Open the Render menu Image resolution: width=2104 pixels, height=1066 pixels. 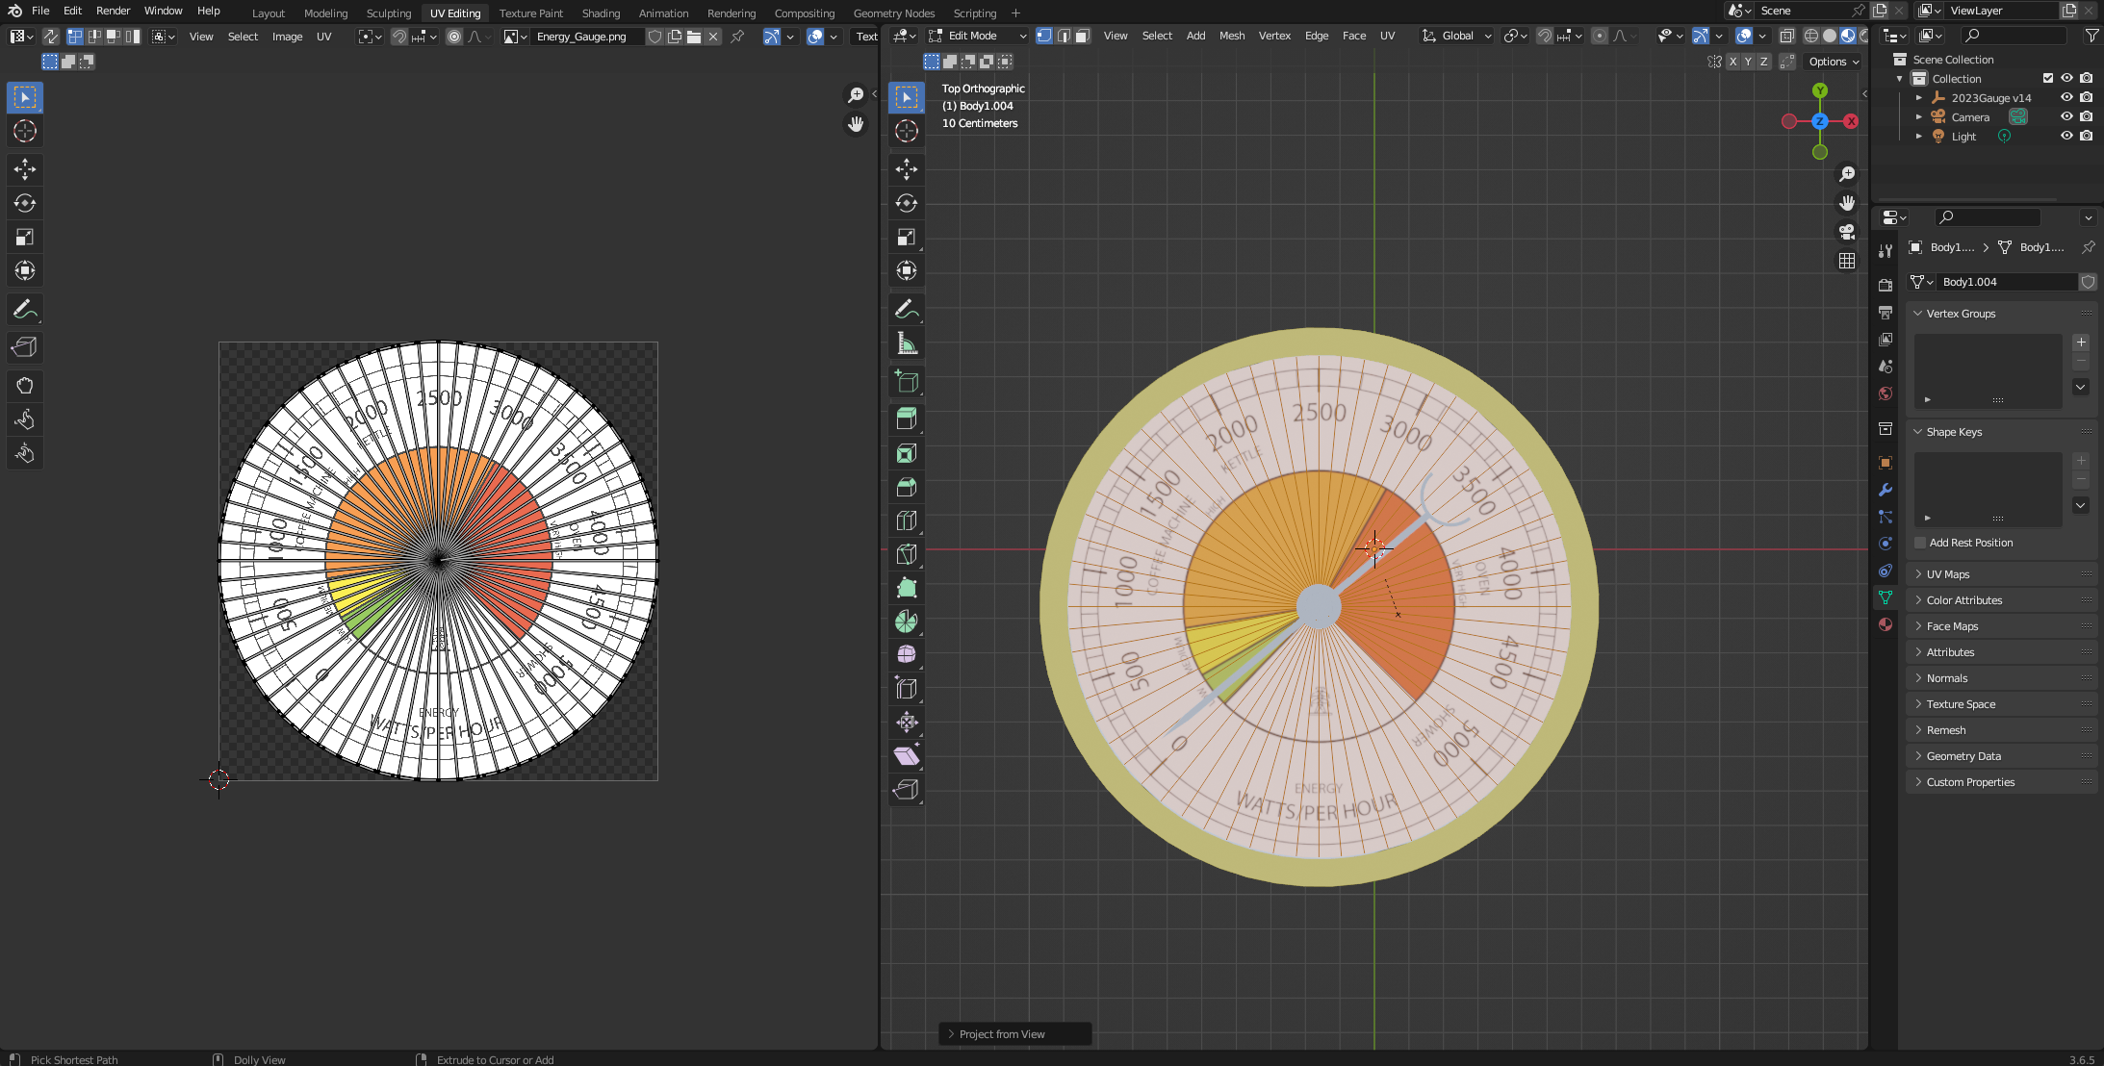point(113,11)
